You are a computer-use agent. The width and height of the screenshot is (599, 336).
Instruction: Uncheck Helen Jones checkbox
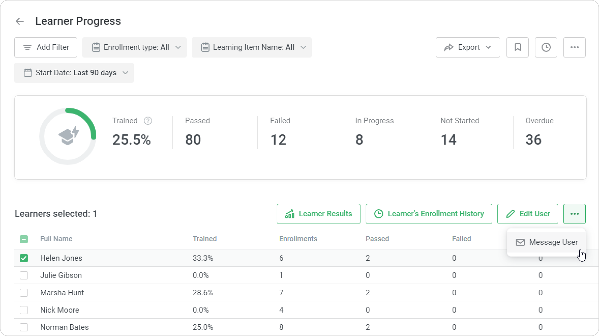(24, 258)
